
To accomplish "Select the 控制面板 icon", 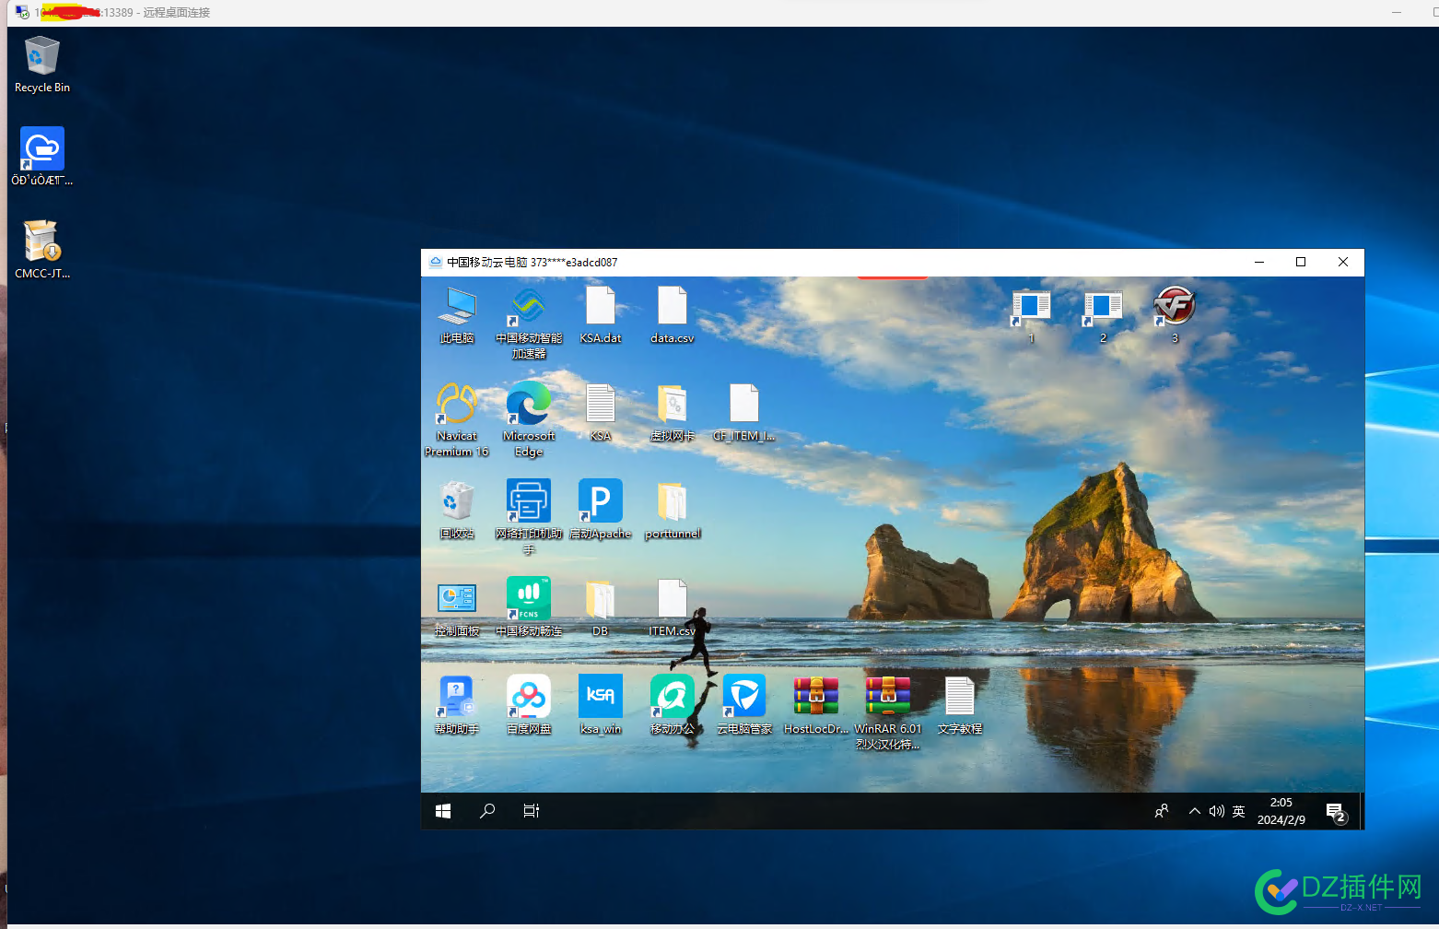I will click(x=457, y=600).
